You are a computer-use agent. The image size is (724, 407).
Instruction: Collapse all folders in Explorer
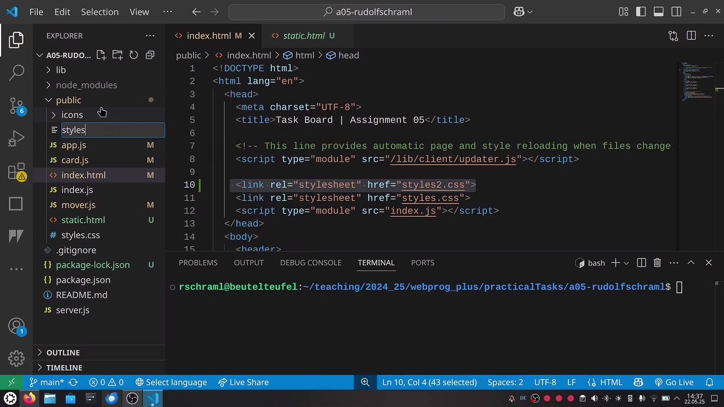point(150,55)
